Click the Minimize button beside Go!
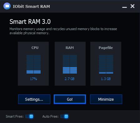140x123 pixels. tap(106, 99)
